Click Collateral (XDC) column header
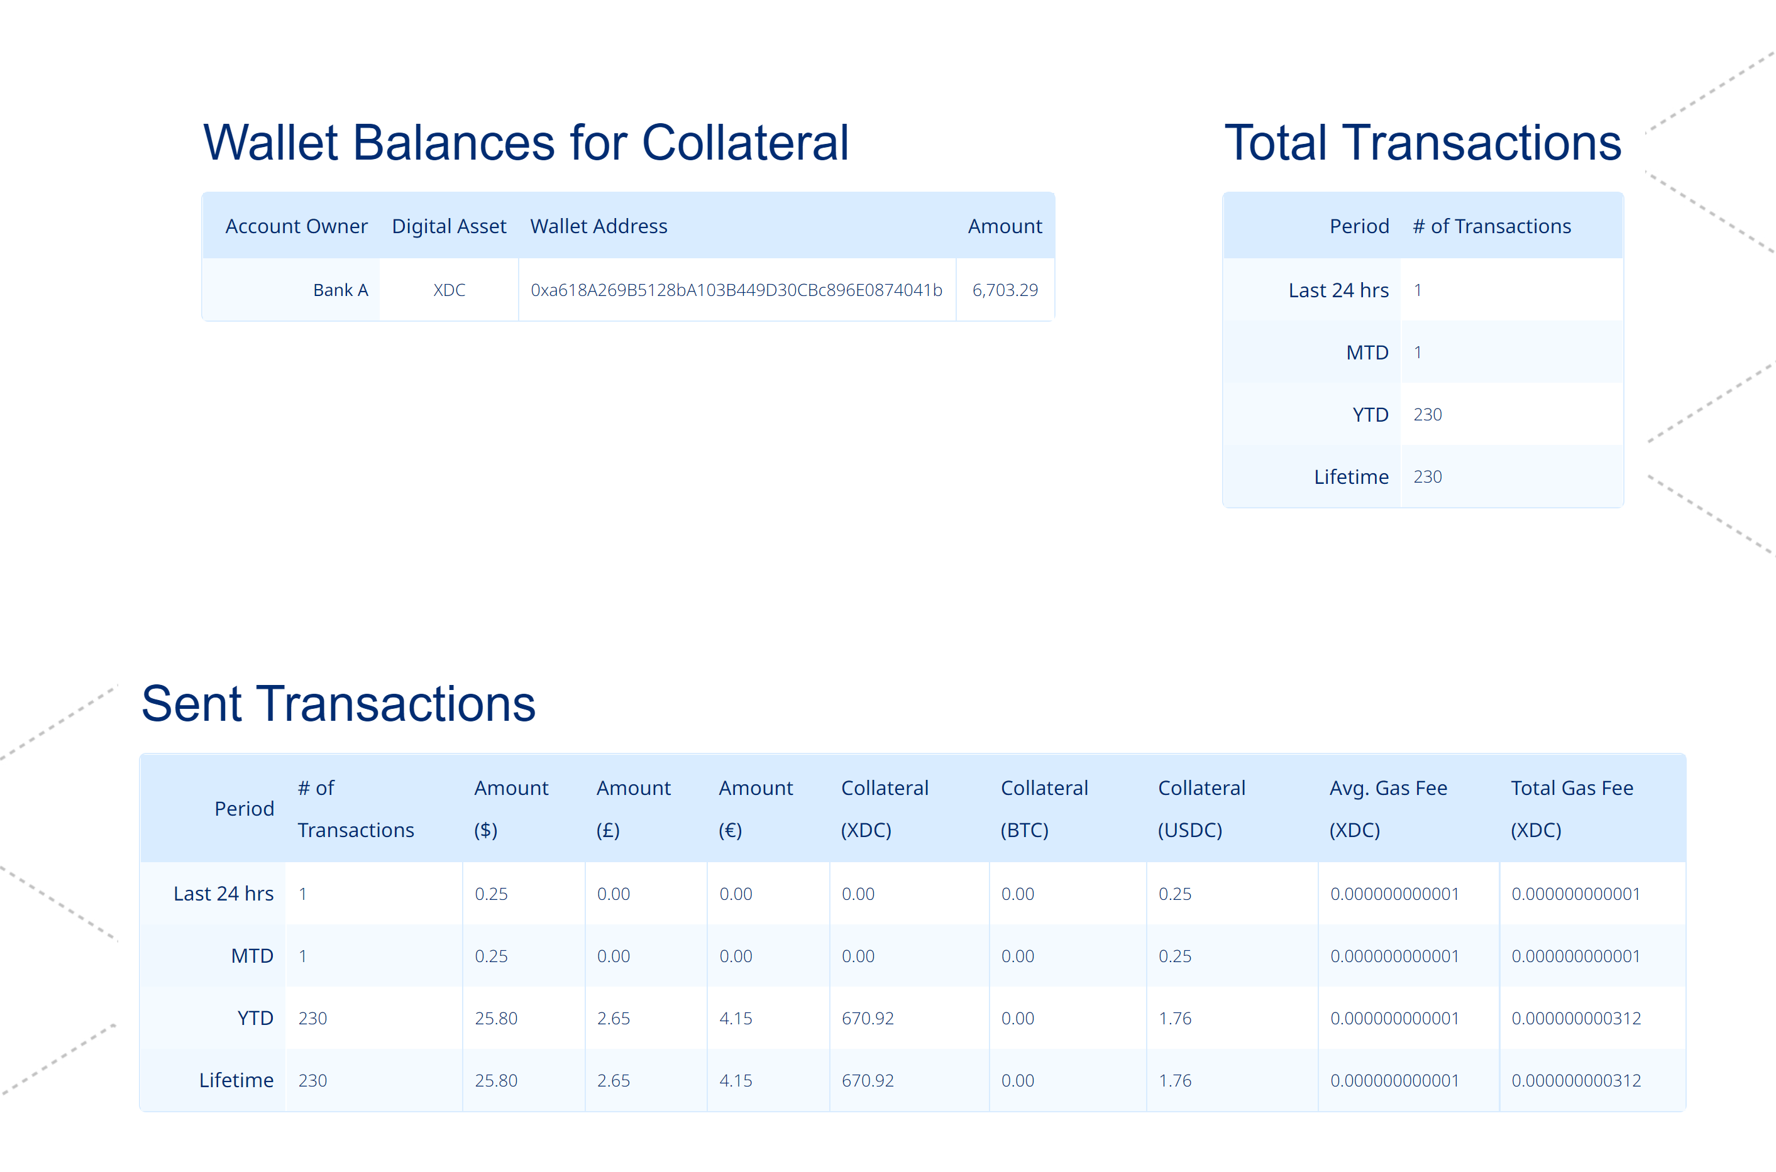 [x=885, y=808]
